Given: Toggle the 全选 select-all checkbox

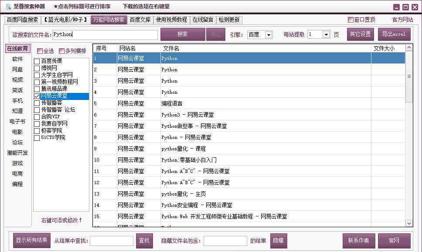Looking at the screenshot, I should point(40,51).
